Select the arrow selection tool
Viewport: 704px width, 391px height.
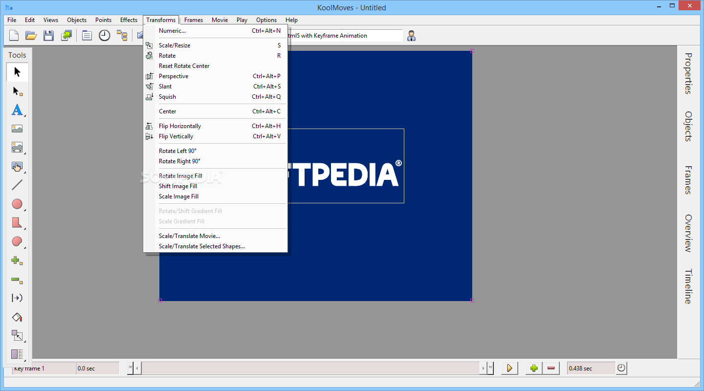(x=17, y=72)
